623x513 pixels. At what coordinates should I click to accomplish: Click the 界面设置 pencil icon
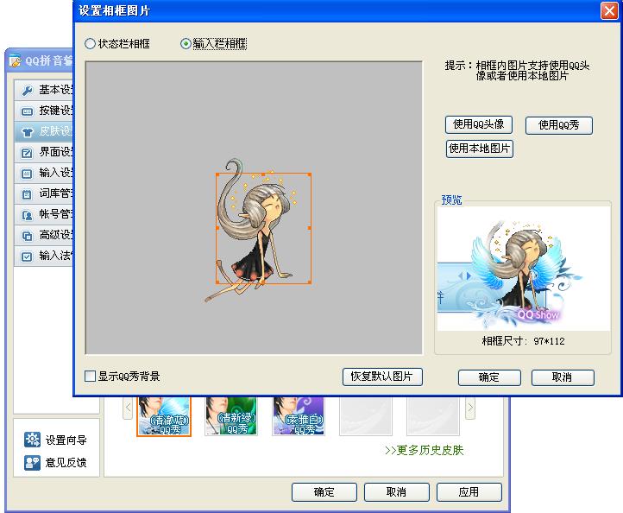[27, 153]
